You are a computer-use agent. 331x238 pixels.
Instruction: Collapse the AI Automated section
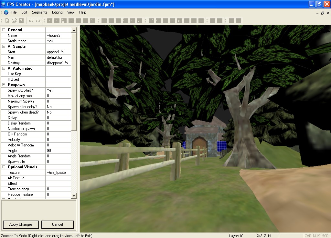point(4,68)
